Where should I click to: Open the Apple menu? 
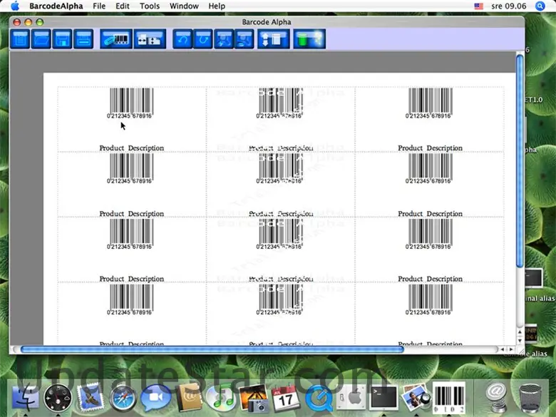(x=14, y=6)
